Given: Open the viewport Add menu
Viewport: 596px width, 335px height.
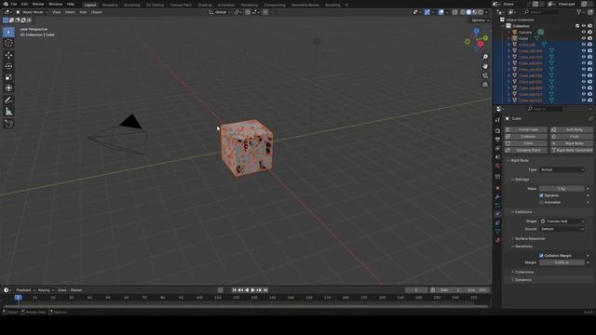Looking at the screenshot, I should pos(83,12).
